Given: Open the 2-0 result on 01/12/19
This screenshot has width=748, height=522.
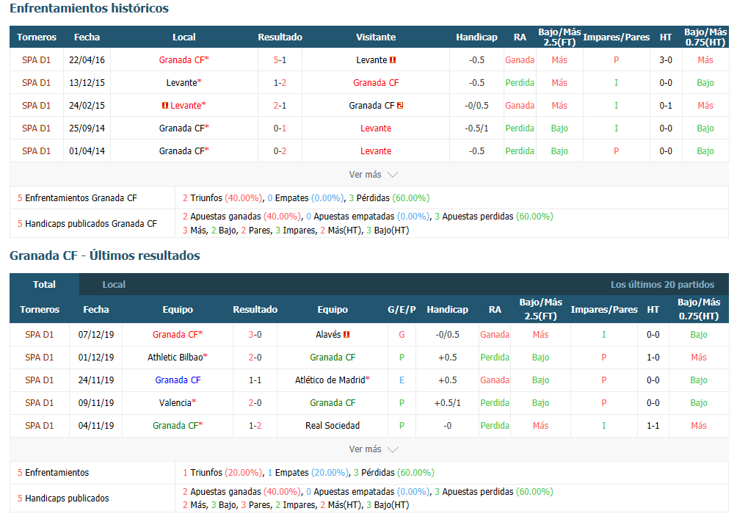Looking at the screenshot, I should [x=255, y=358].
